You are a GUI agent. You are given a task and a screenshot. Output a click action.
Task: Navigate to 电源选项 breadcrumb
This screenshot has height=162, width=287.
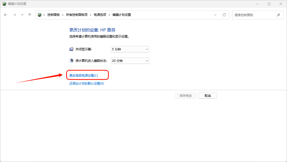click(x=100, y=15)
